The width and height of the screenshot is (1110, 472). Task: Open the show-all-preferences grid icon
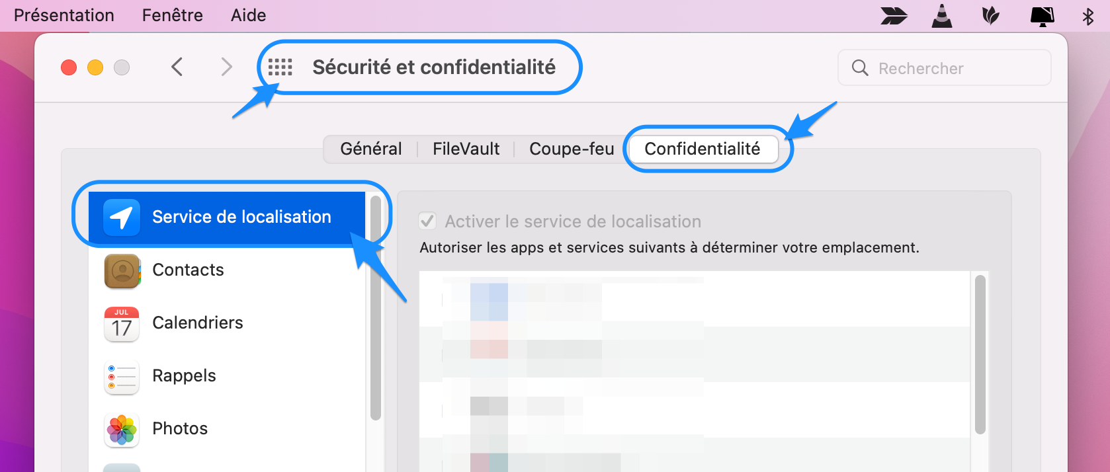[x=280, y=67]
